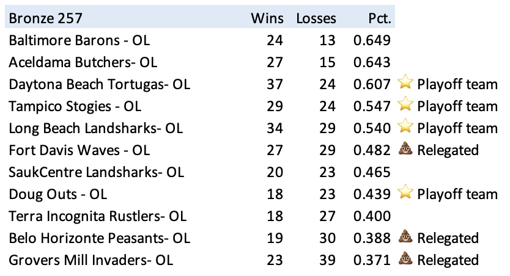510x276 pixels.
Task: Select the Pct. column header
Action: 377,18
